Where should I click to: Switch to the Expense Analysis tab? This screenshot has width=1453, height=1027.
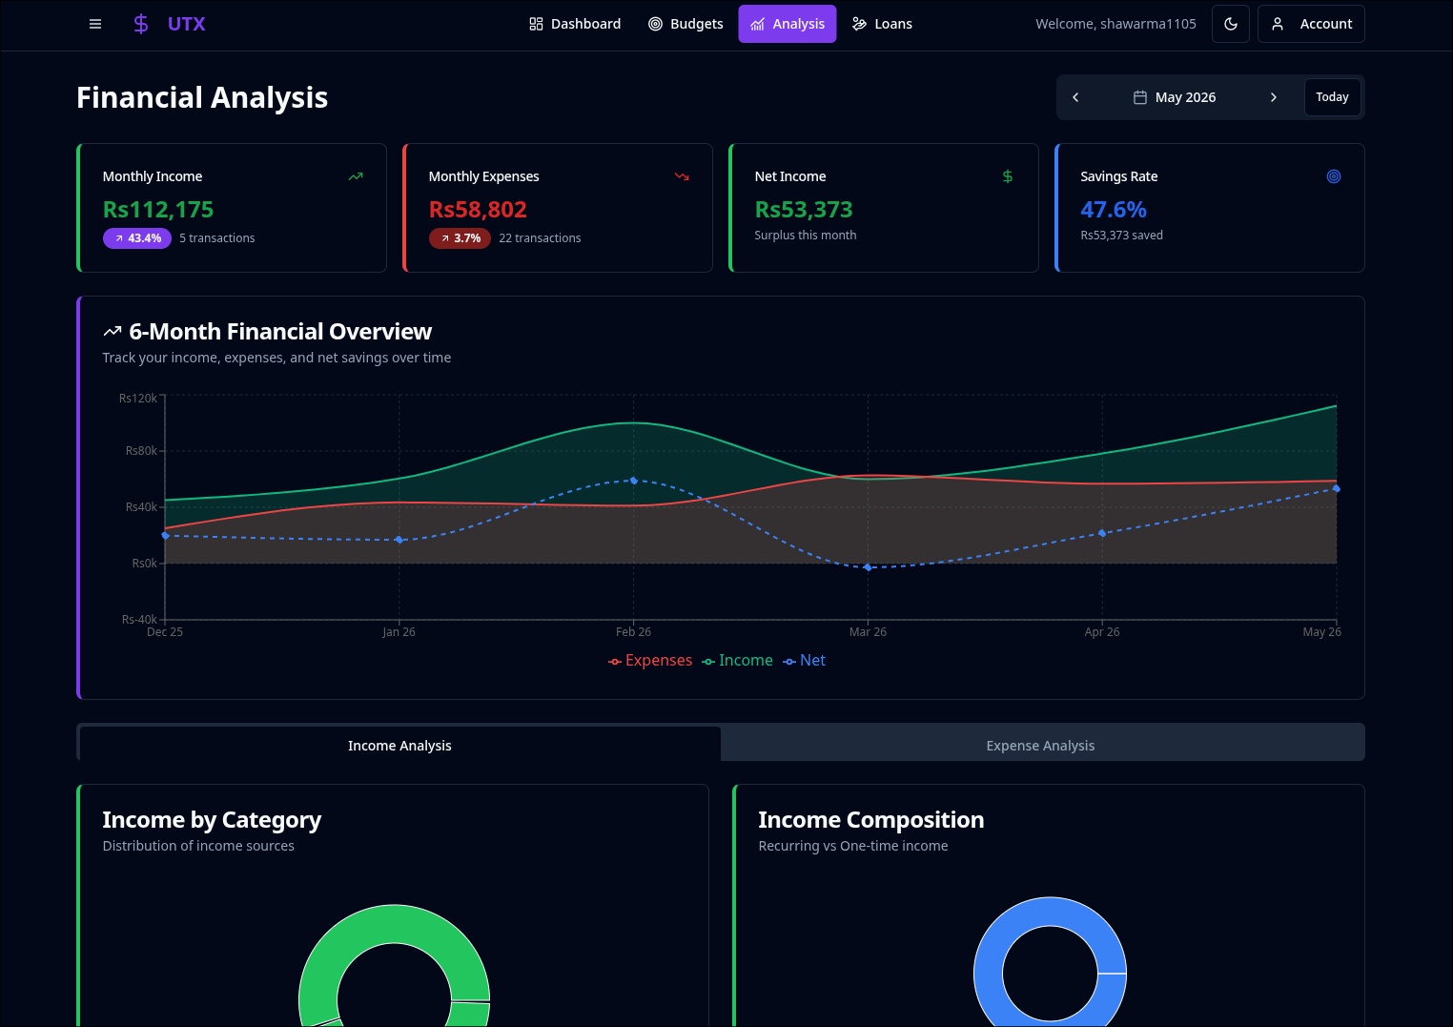click(x=1040, y=746)
